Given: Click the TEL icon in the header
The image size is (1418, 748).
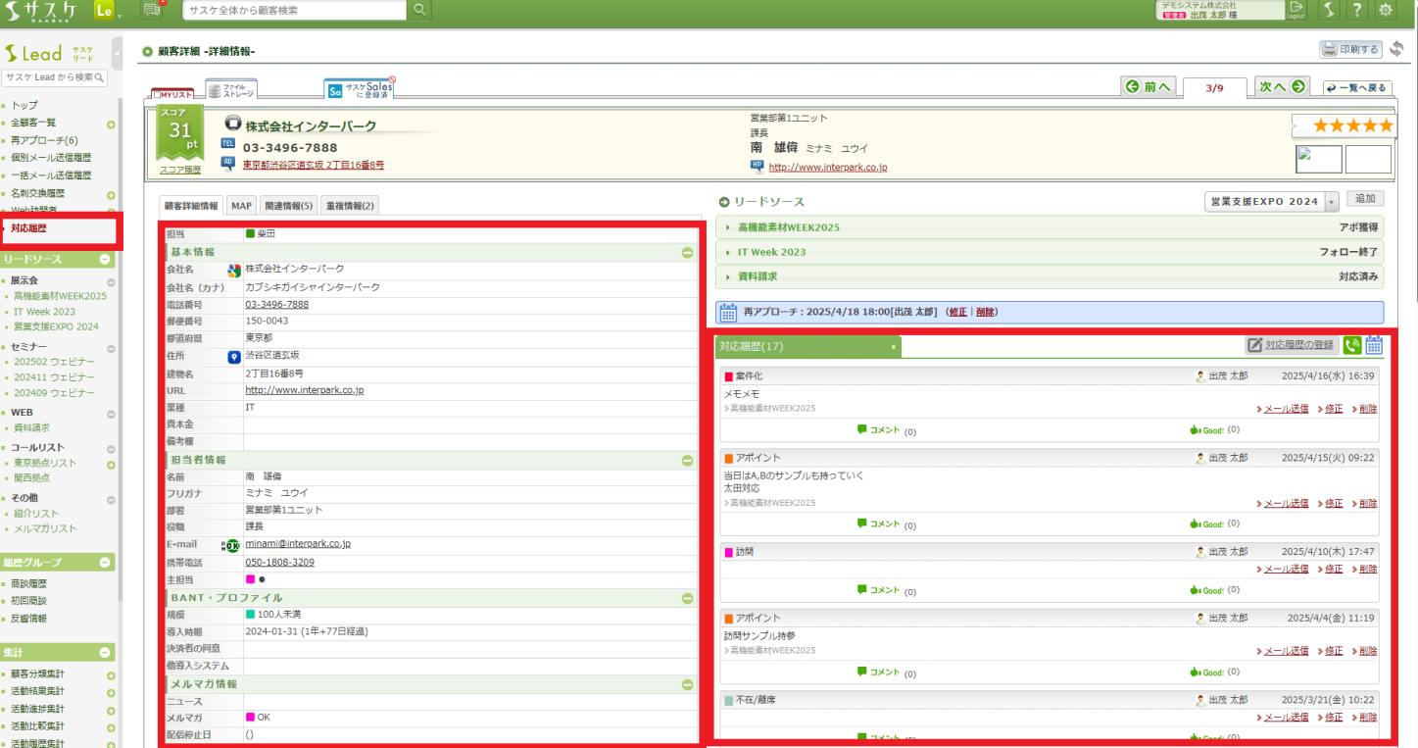Looking at the screenshot, I should click(228, 144).
